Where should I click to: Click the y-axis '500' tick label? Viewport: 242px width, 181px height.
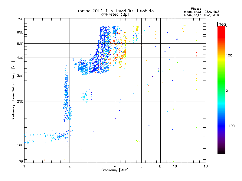coord(20,44)
